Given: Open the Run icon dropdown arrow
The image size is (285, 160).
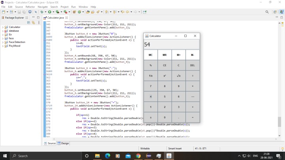Looking at the screenshot, I should click(x=53, y=12).
